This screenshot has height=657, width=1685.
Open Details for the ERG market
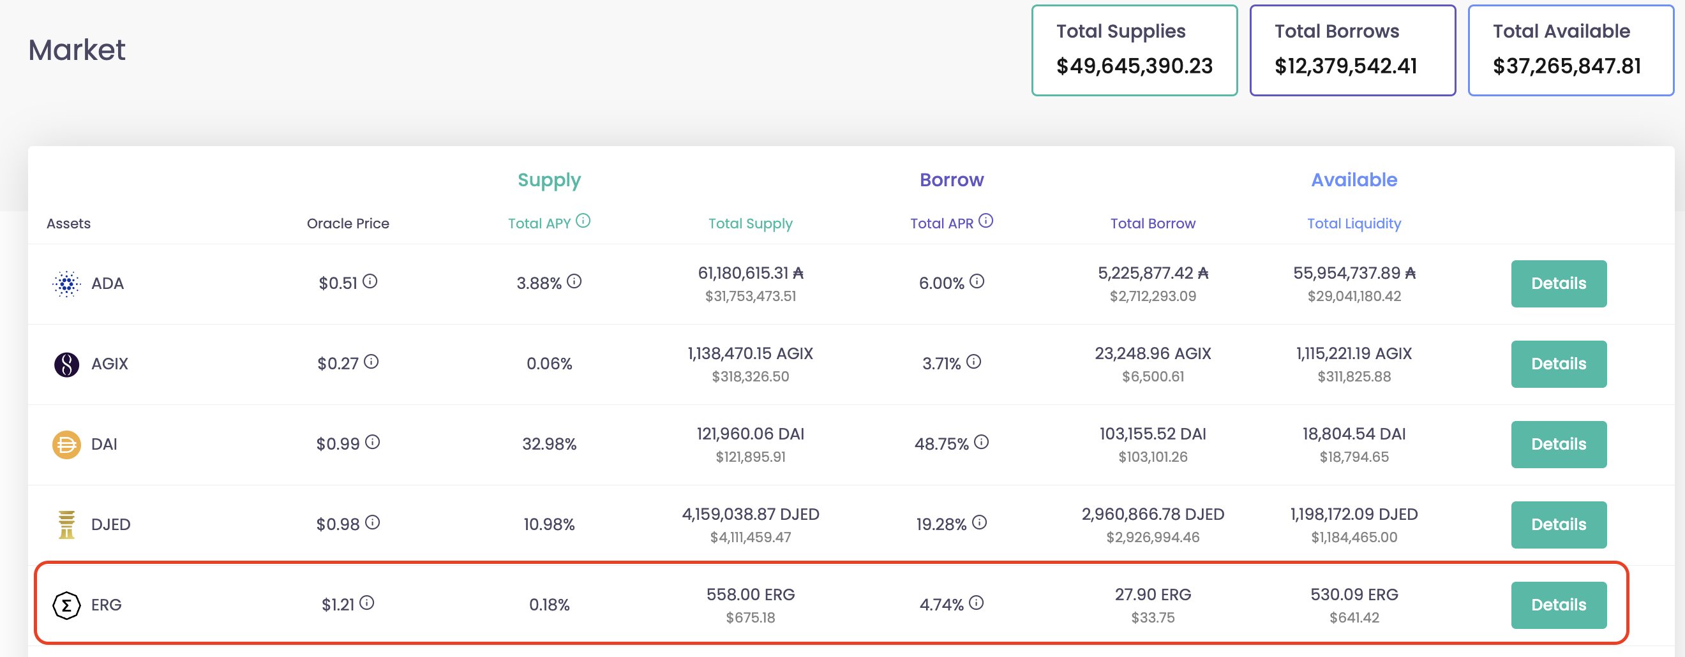pos(1559,605)
